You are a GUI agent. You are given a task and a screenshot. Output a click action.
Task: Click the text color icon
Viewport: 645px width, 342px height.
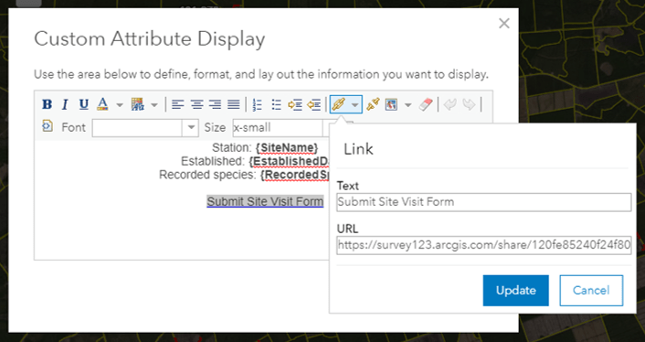pyautogui.click(x=102, y=104)
